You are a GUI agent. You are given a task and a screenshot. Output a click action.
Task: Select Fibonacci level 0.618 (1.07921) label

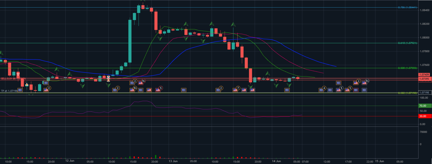407,43
